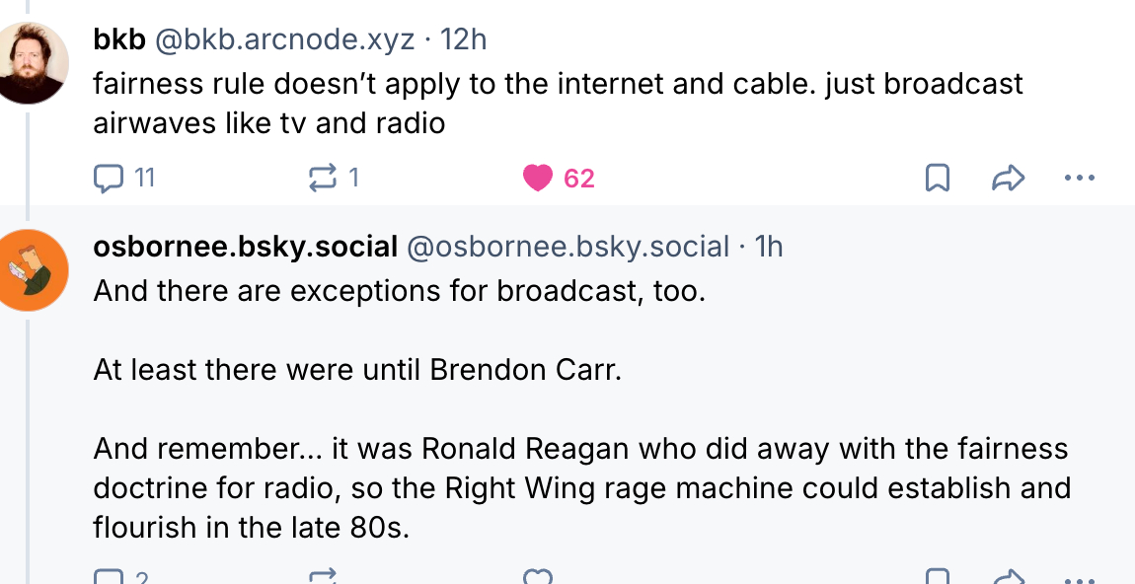
Task: Repost bkb's fairness rule post
Action: [x=323, y=179]
